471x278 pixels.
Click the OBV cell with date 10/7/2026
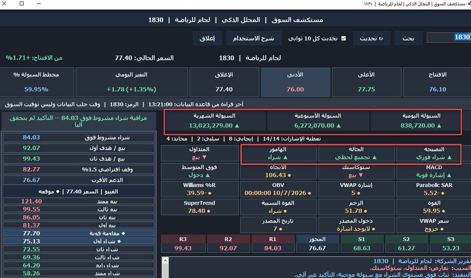pyautogui.click(x=278, y=189)
